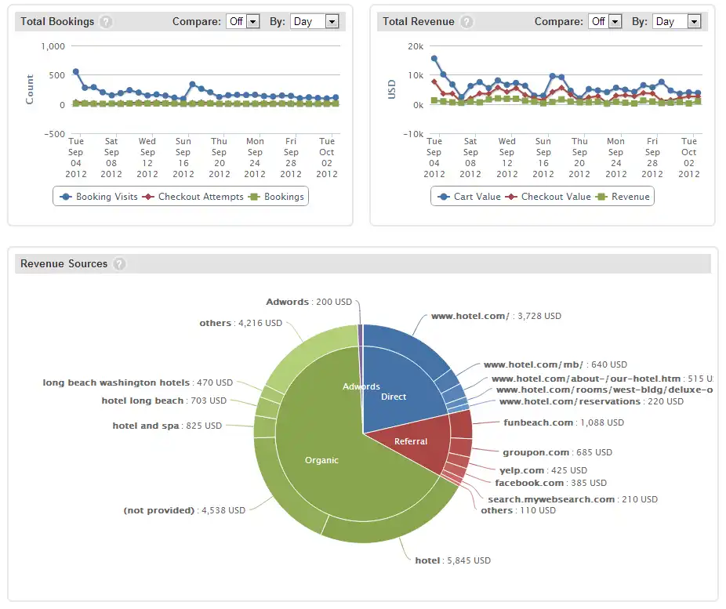Toggle the green Revenue series legend entry

[x=623, y=197]
